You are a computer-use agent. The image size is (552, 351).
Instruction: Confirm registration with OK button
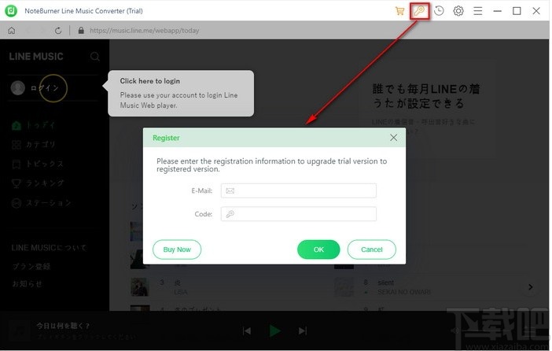(318, 249)
